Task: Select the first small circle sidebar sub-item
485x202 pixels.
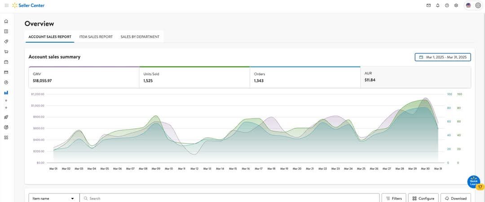Action: [6, 101]
